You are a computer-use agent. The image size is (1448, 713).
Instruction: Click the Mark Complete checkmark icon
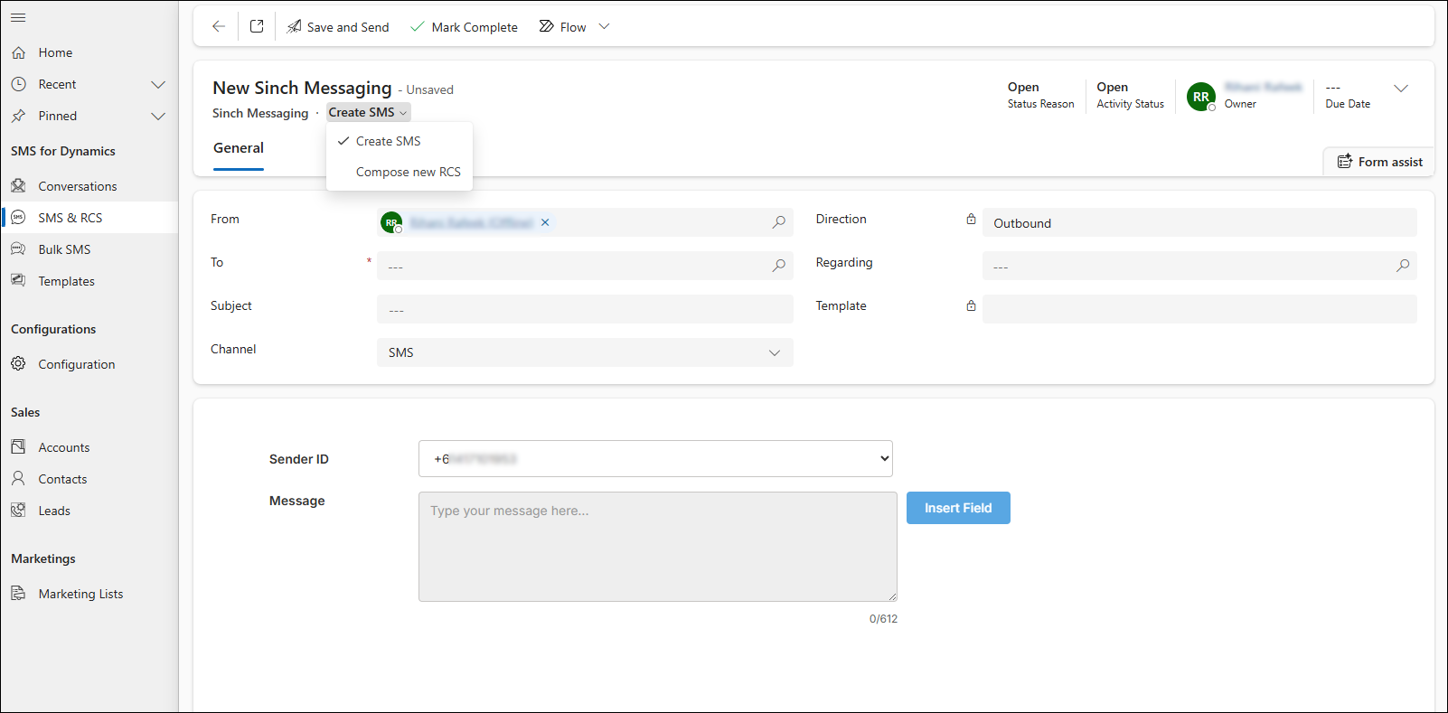(418, 27)
